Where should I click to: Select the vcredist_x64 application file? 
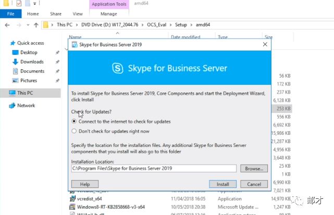(90, 198)
